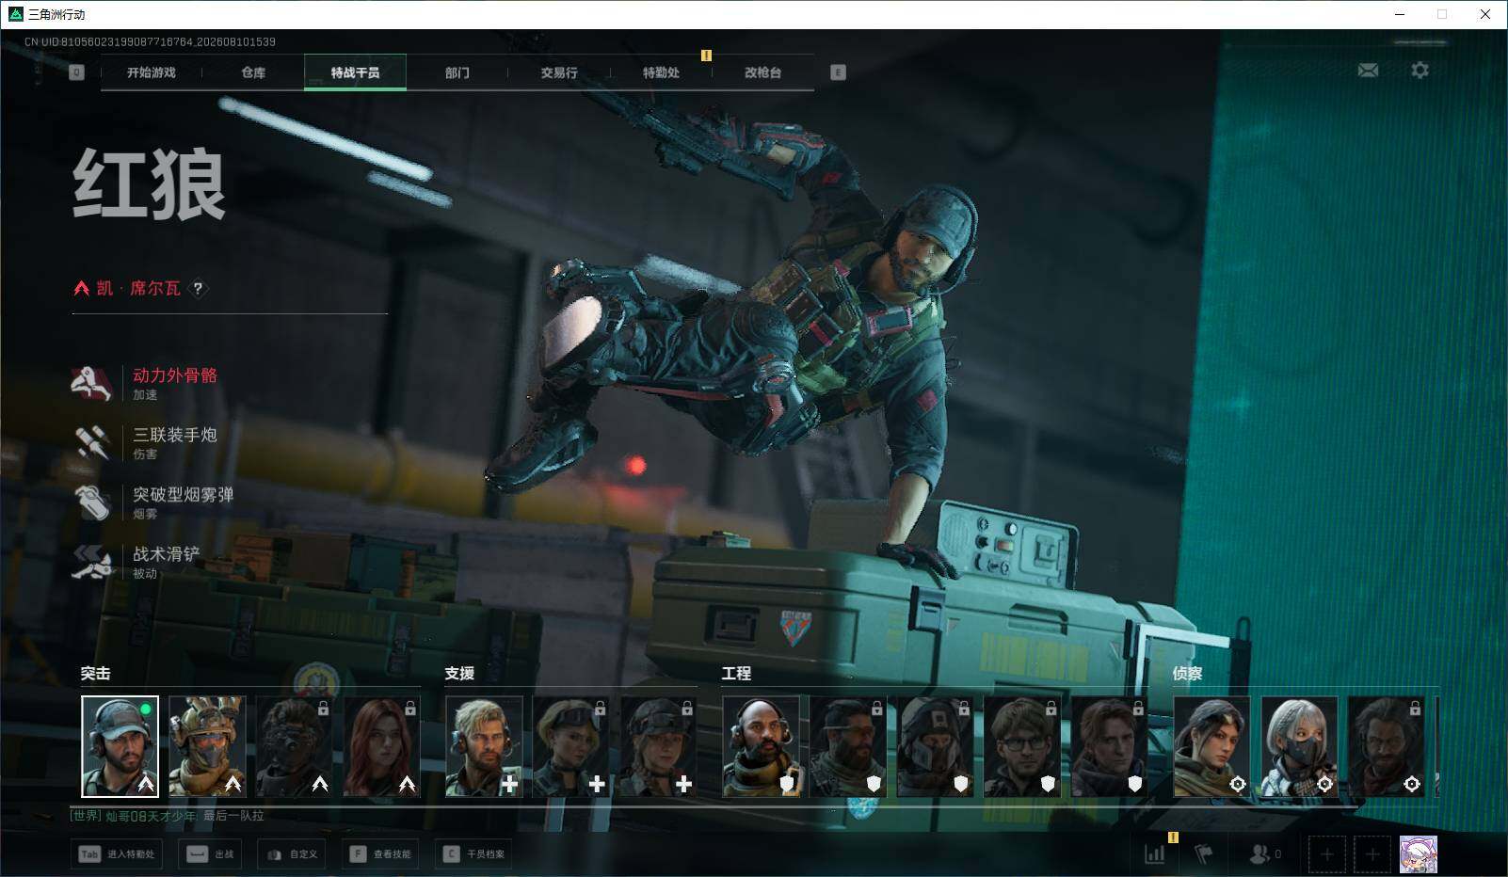
Task: Select the hooded masked Engineer operator
Action: 935,746
